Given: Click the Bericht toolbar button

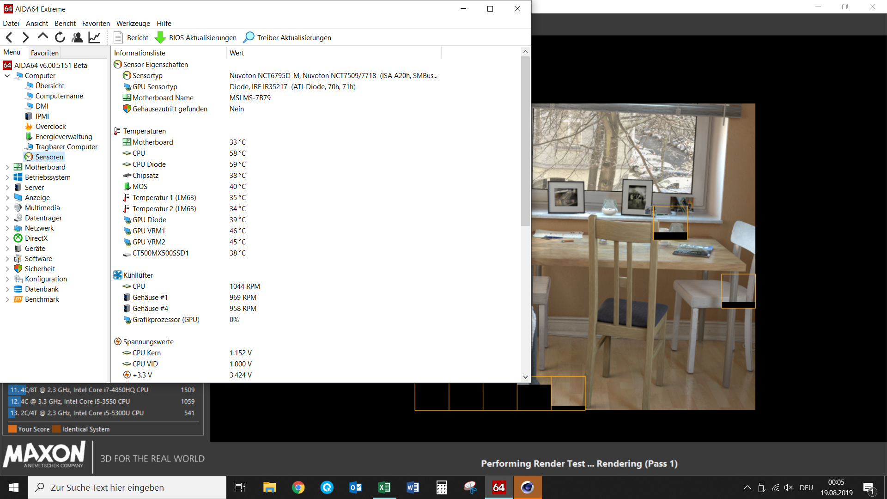Looking at the screenshot, I should pos(131,37).
